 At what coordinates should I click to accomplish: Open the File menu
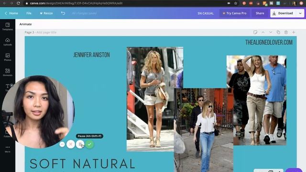[x=29, y=13]
